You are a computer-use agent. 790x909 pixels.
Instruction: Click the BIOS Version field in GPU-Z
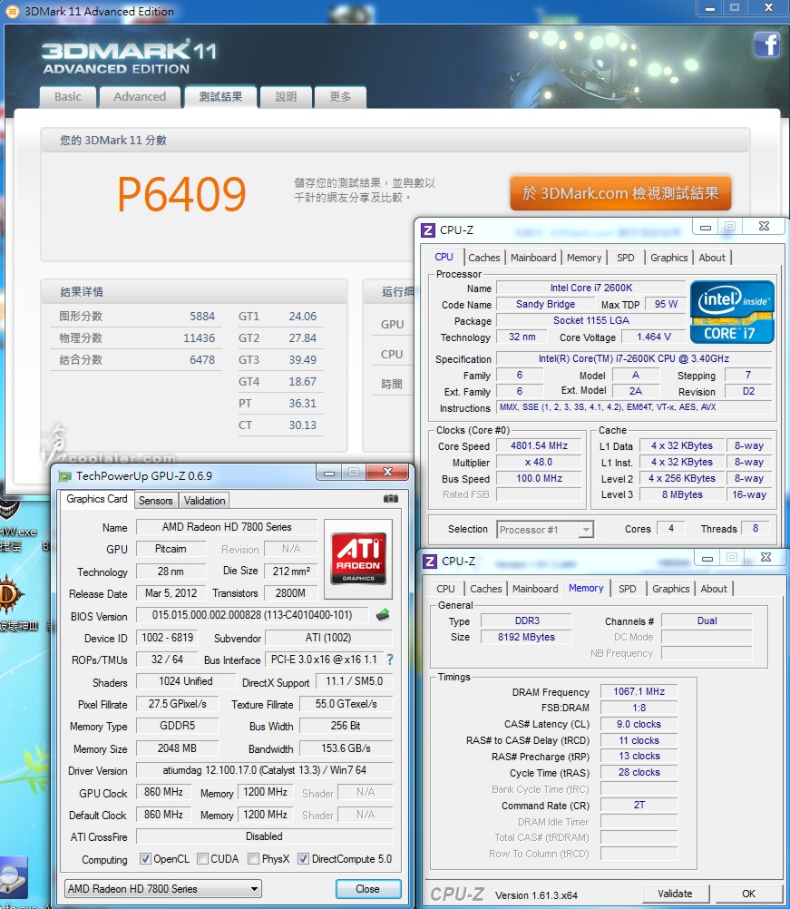click(x=252, y=615)
